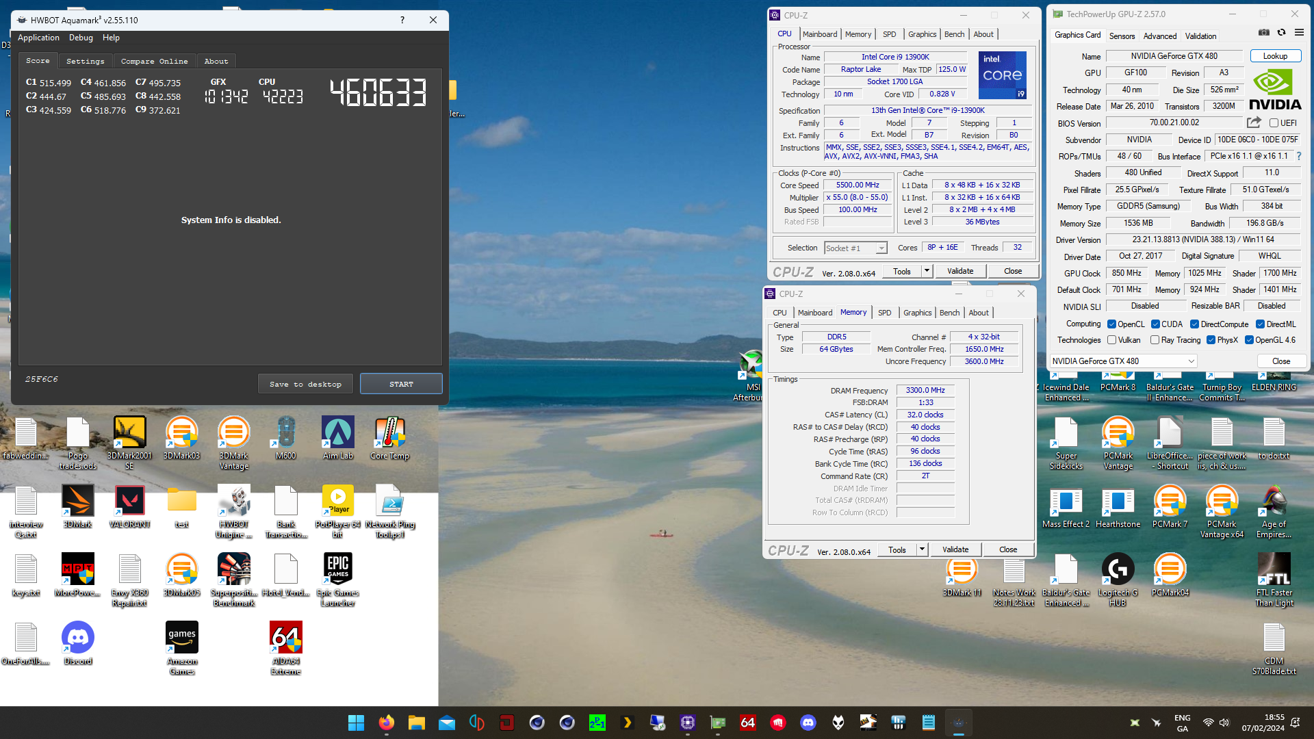Open AIDA64 Extreme desktop icon
Image resolution: width=1314 pixels, height=739 pixels.
coord(286,647)
